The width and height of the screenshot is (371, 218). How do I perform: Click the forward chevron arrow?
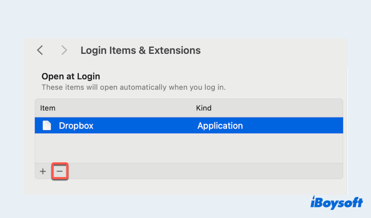coord(64,50)
